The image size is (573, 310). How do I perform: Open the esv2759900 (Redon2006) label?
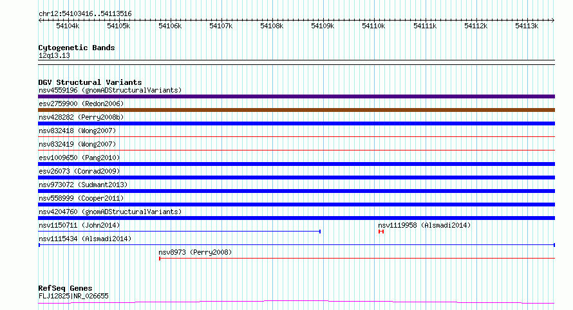click(x=81, y=104)
